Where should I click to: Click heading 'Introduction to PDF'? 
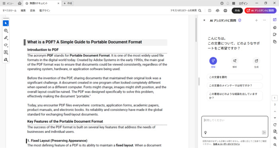click(x=43, y=50)
